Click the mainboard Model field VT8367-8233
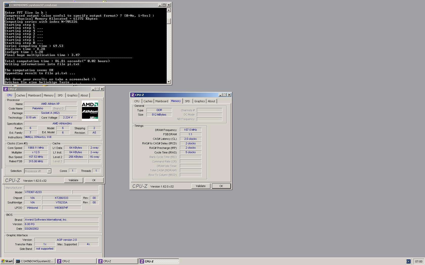 pyautogui.click(x=48, y=192)
